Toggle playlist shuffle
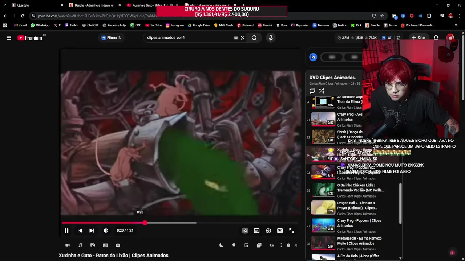Screen dimensions: 465x261 click(x=322, y=91)
